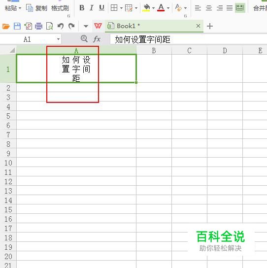
Task: Click the 粘贴 paste button
Action: click(x=11, y=8)
